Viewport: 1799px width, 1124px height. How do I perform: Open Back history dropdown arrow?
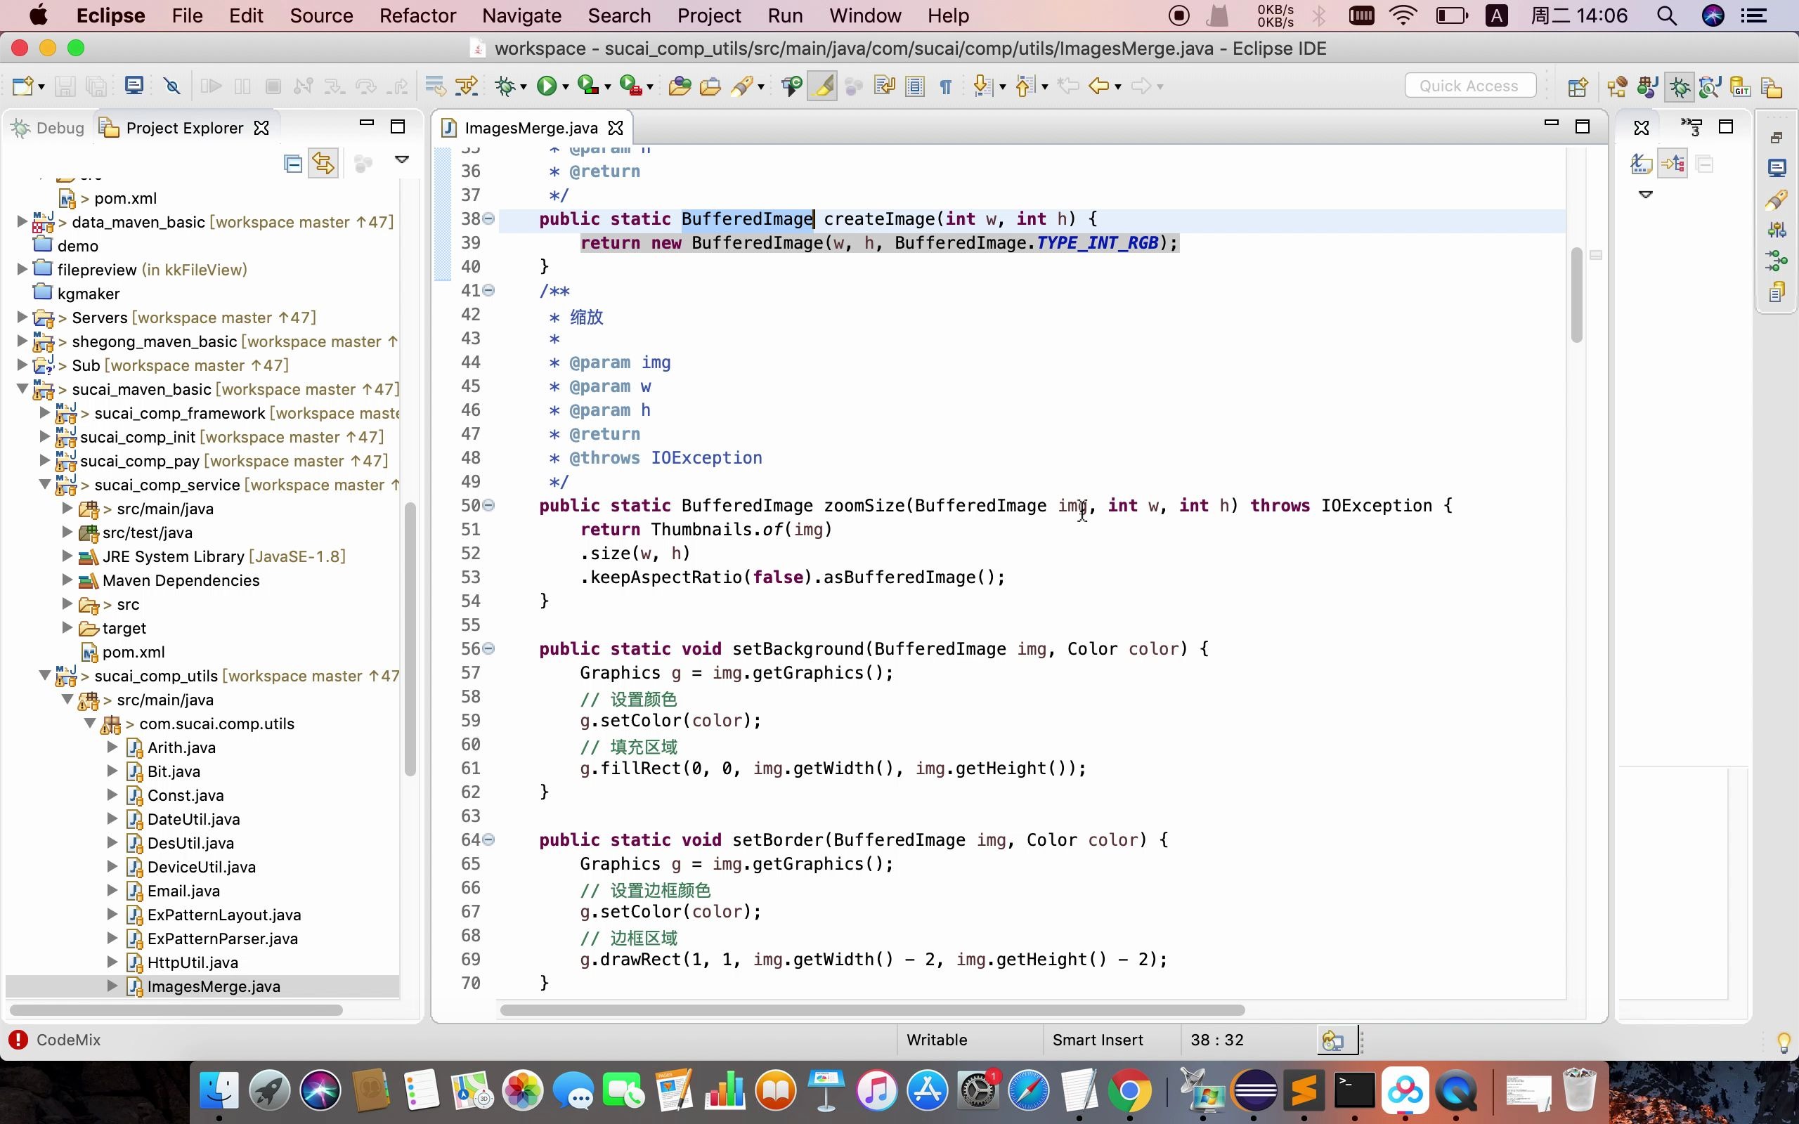(x=1118, y=88)
